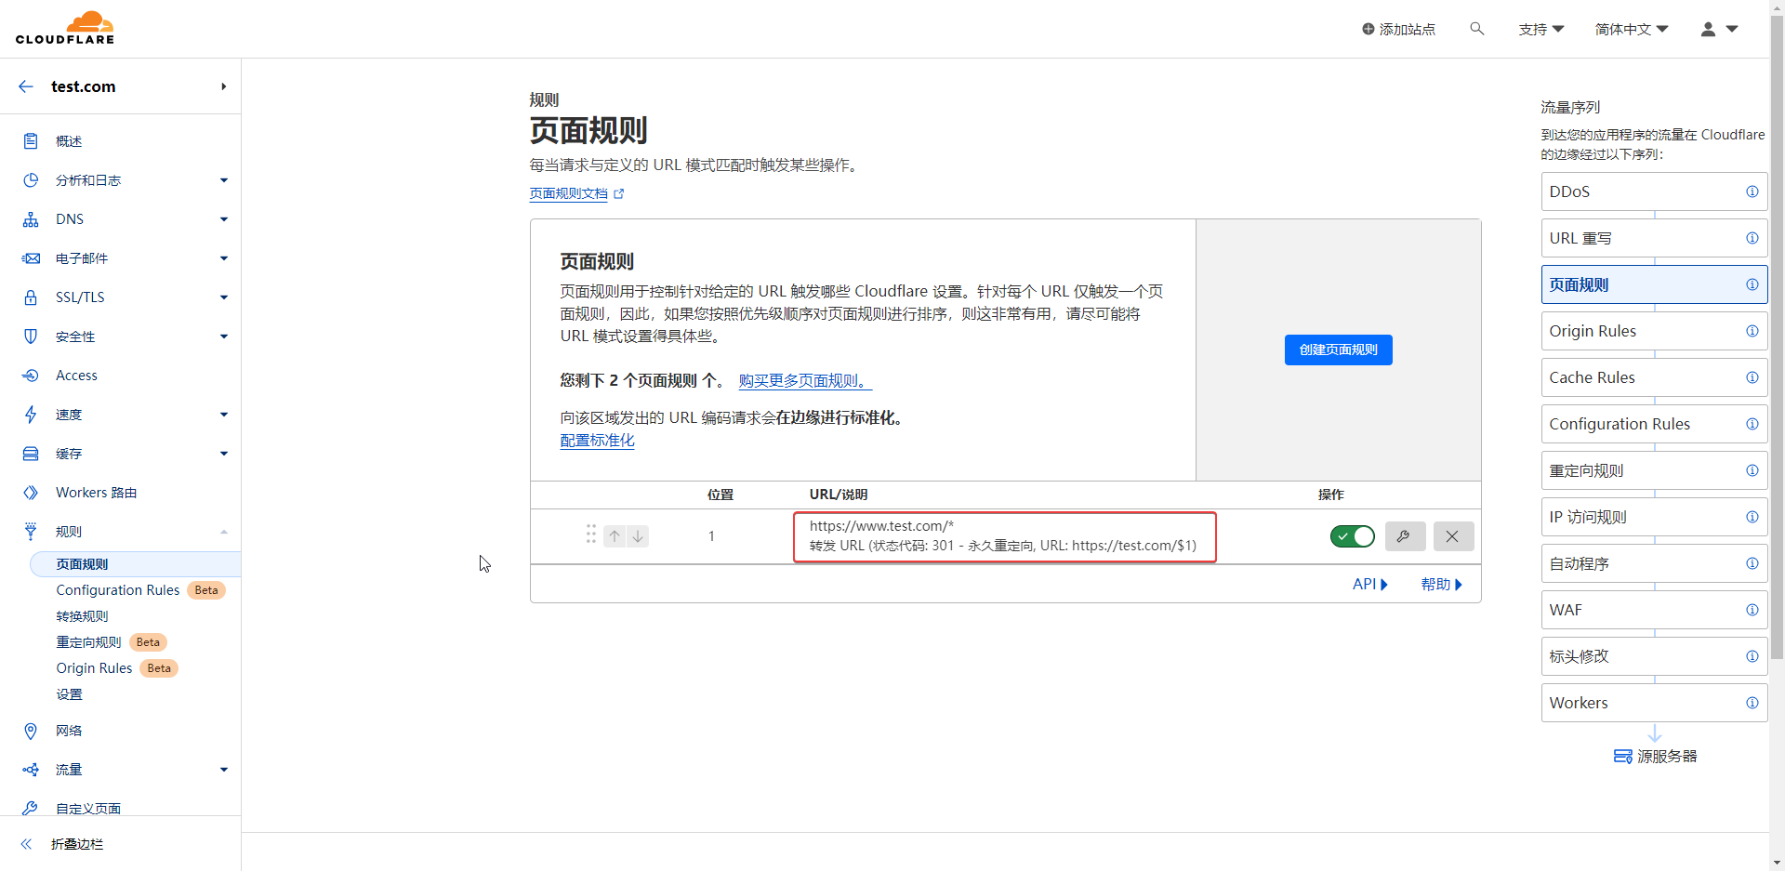Expand the 缓存 sidebar menu
Viewport: 1785px width, 871px height.
click(x=223, y=454)
